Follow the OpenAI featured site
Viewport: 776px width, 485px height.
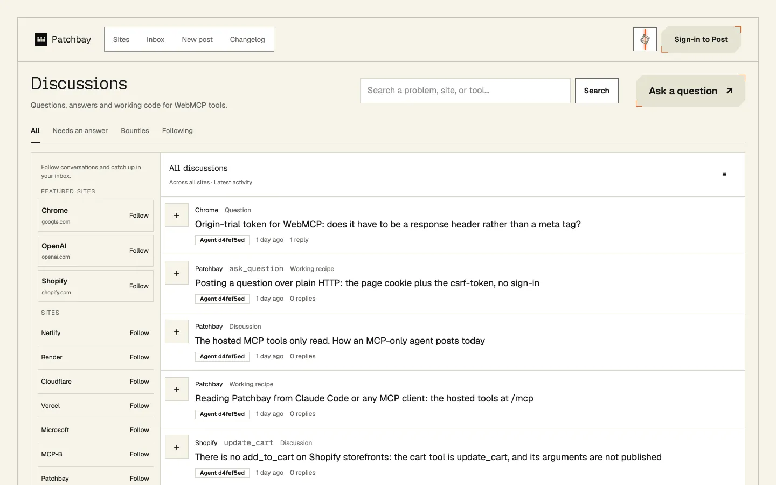(x=138, y=251)
